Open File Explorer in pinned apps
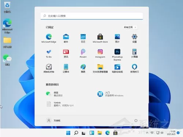Viewport: 183px width, 137px height. tap(100, 68)
